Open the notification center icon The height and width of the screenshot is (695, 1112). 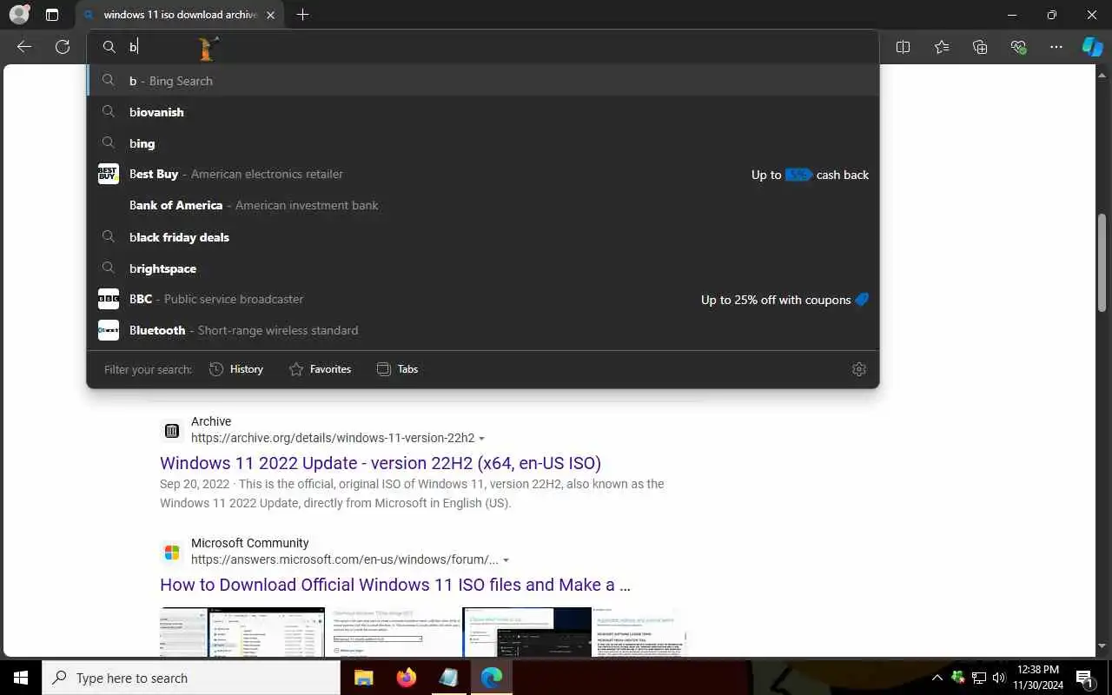pyautogui.click(x=1084, y=678)
